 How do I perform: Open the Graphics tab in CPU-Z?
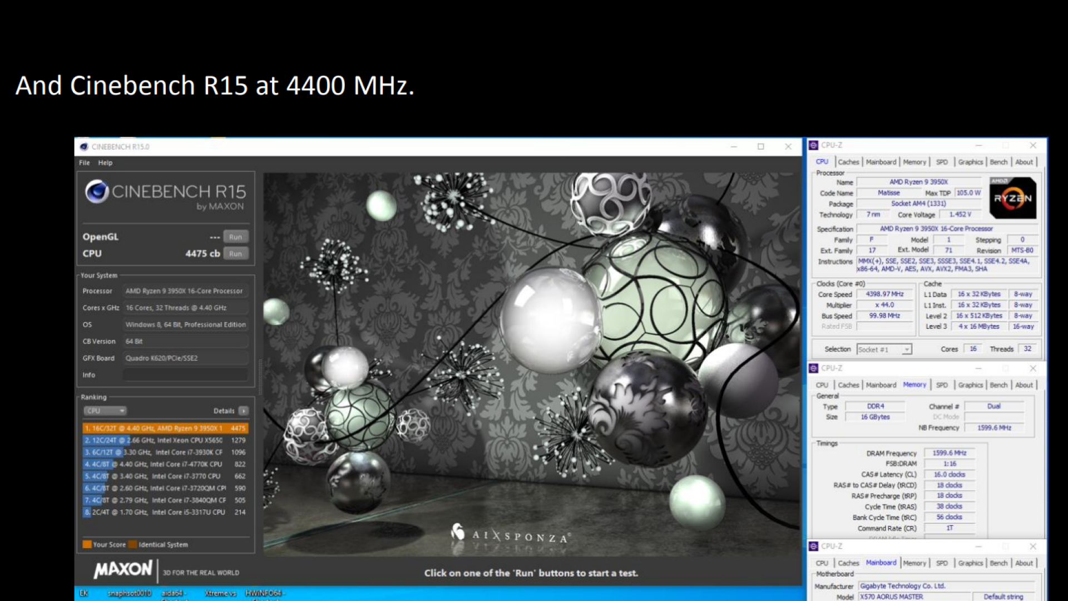pos(970,162)
